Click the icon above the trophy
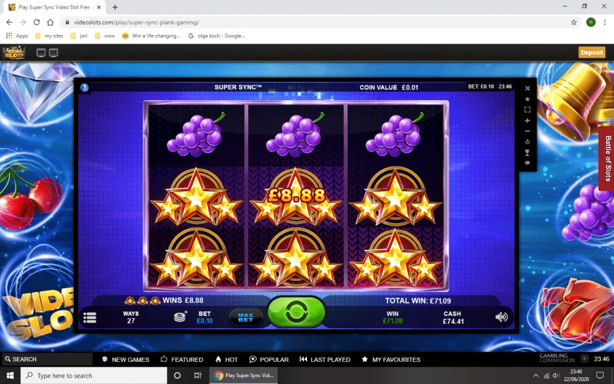This screenshot has height=384, width=614. coord(527,142)
